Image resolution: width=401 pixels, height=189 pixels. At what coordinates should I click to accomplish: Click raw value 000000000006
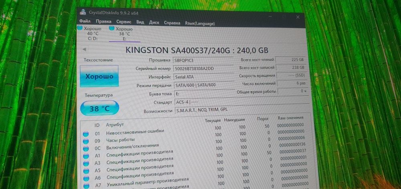pyautogui.click(x=292, y=138)
